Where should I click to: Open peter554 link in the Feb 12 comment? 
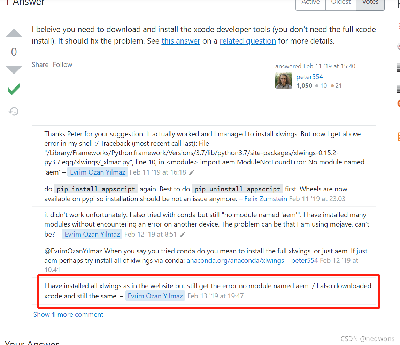tap(305, 261)
